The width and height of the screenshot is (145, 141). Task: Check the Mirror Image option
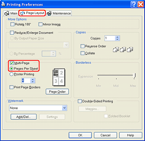[x=40, y=24]
